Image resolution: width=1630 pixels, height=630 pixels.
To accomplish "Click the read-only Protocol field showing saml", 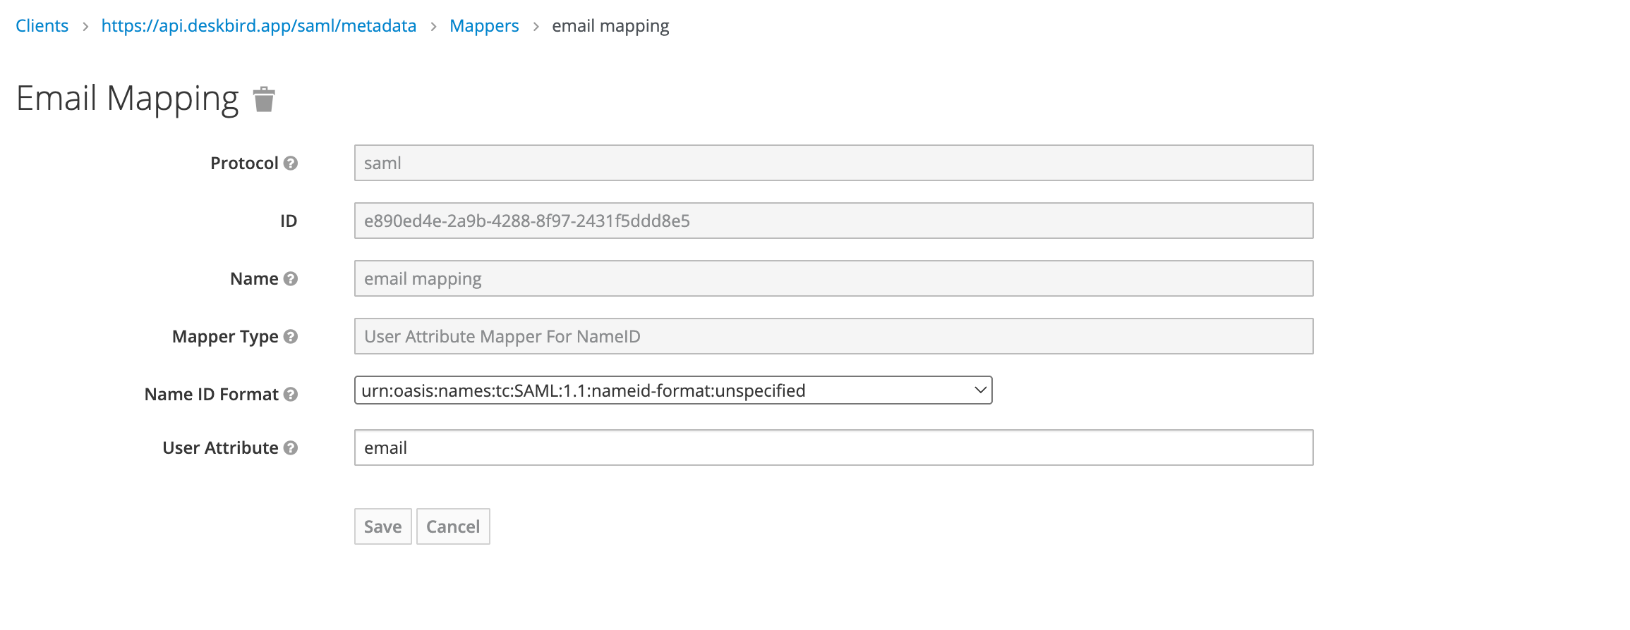I will [833, 163].
